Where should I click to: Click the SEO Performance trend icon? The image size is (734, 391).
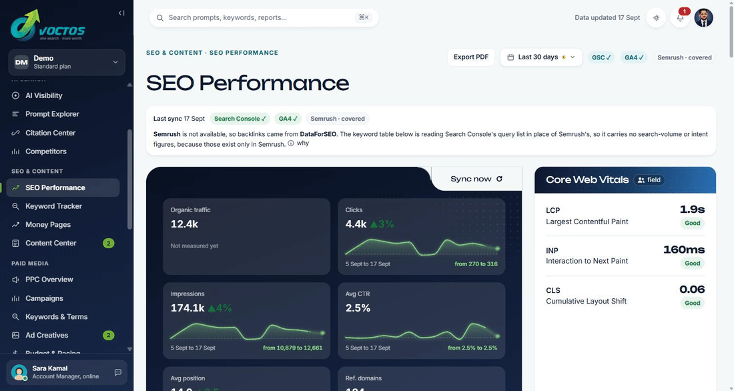coord(15,187)
